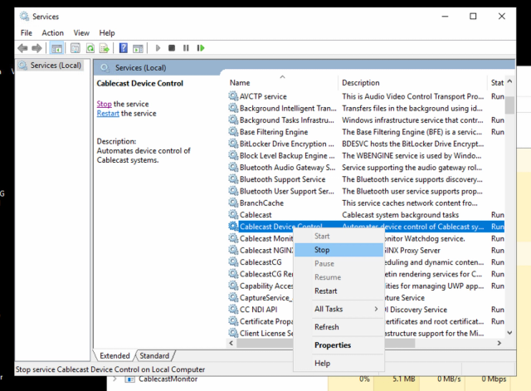Select the Certificate Propagation service row
531x391 pixels.
click(261, 321)
